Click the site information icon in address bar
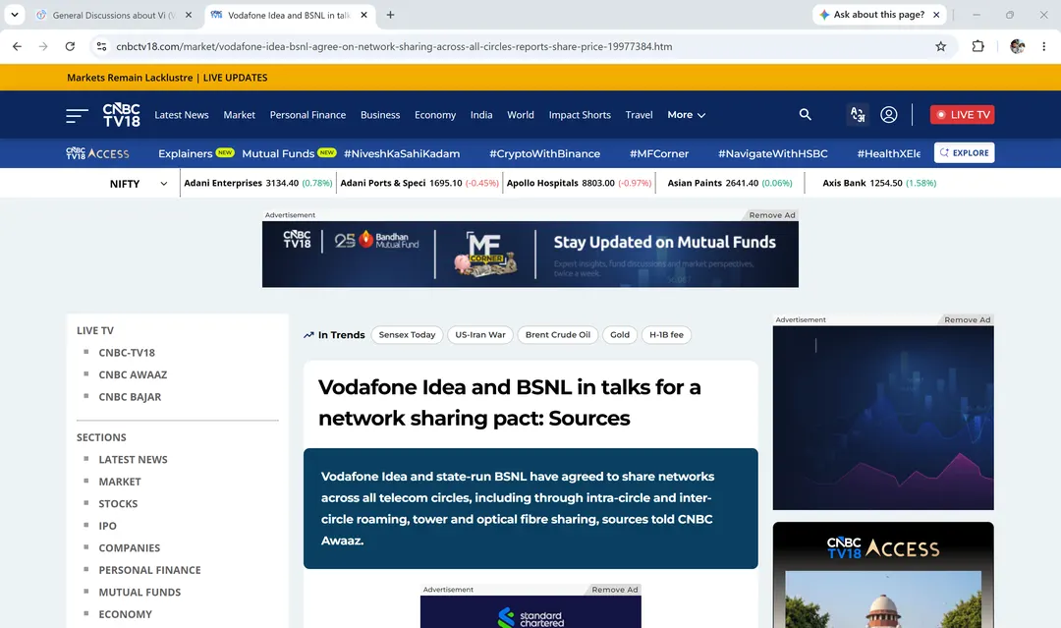Screen dimensions: 1061x628 coord(101,46)
